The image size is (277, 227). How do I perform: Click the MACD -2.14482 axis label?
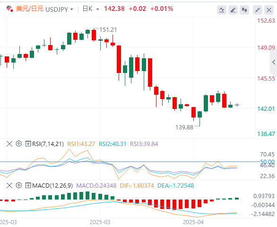(263, 214)
